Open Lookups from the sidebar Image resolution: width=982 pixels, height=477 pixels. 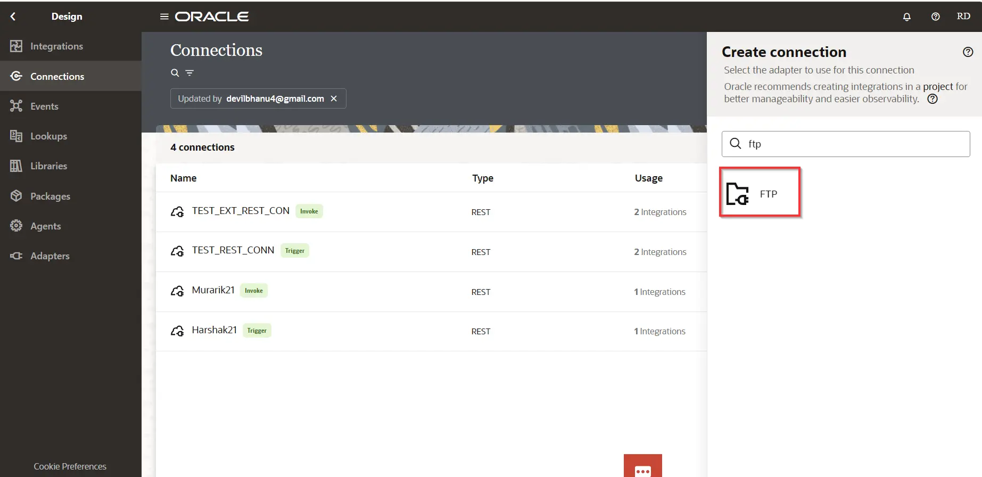tap(48, 136)
